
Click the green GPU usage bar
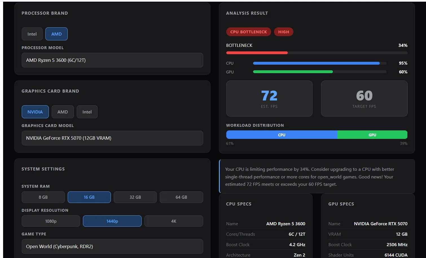(293, 72)
